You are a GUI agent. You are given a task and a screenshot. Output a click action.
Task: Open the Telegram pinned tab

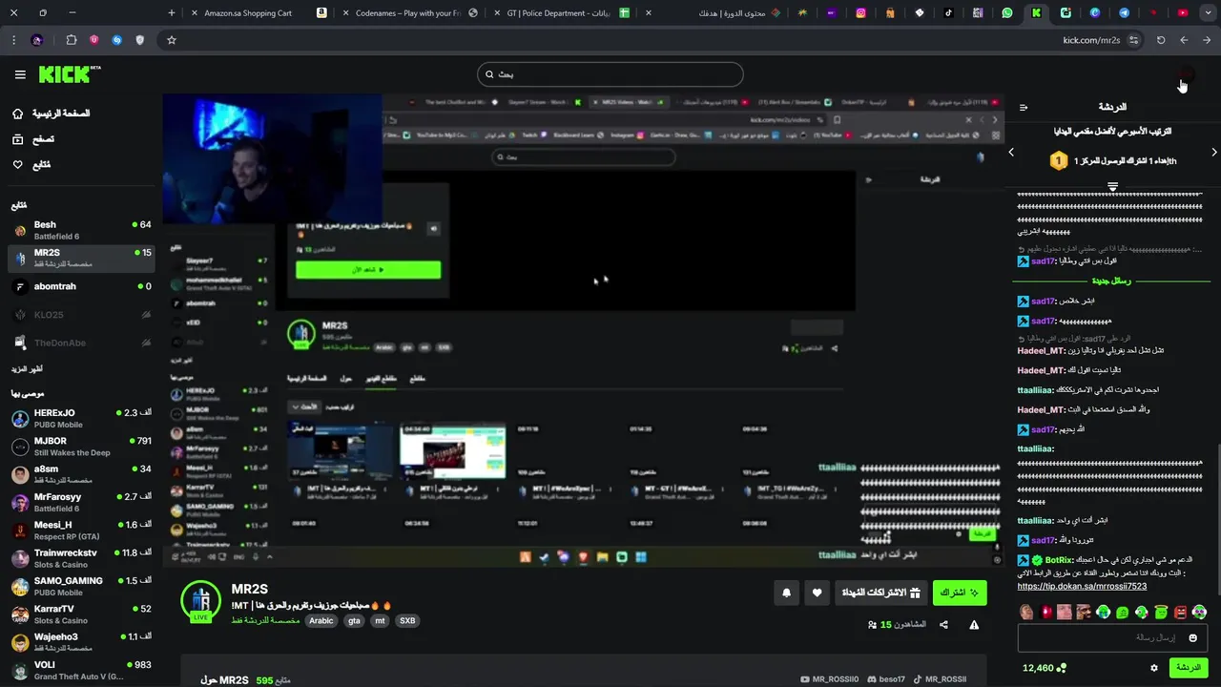1124,13
